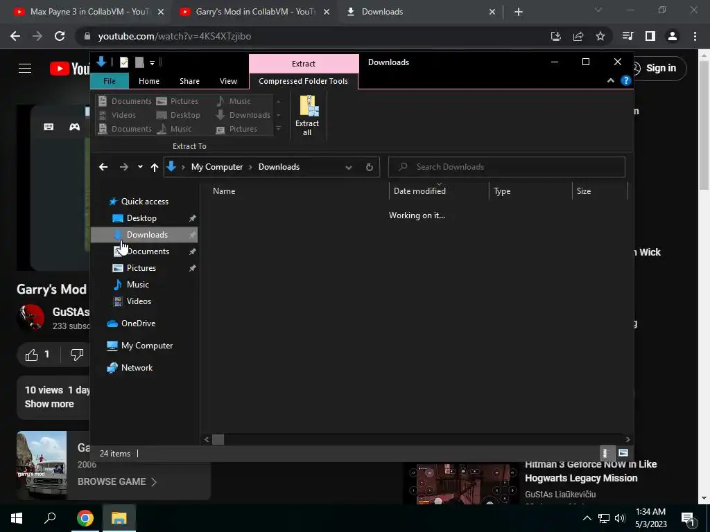Open Chrome profile icon
710x532 pixels.
[673, 36]
